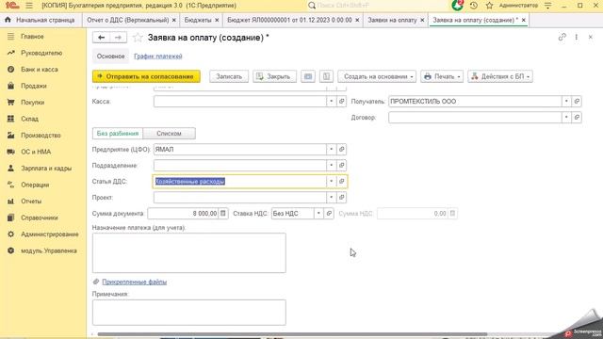603x339 pixels.
Task: Expand the Проект dropdown arrow
Action: (x=331, y=198)
